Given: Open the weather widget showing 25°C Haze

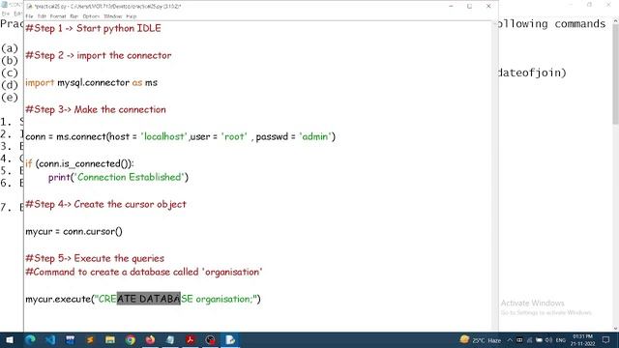Looking at the screenshot, I should coord(481,339).
